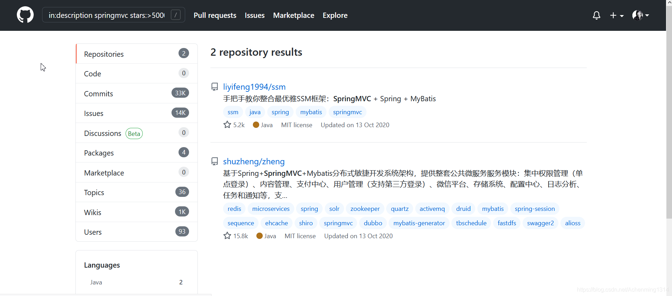Click repo icon beside shuzheng/zheng
Screen dimensions: 672x296
pos(215,161)
